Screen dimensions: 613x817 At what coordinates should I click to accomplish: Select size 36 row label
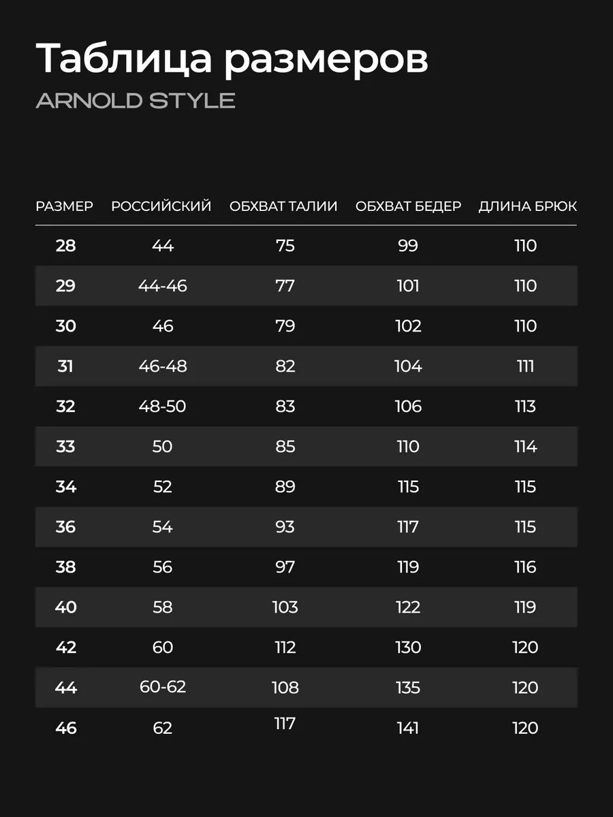[x=65, y=527]
